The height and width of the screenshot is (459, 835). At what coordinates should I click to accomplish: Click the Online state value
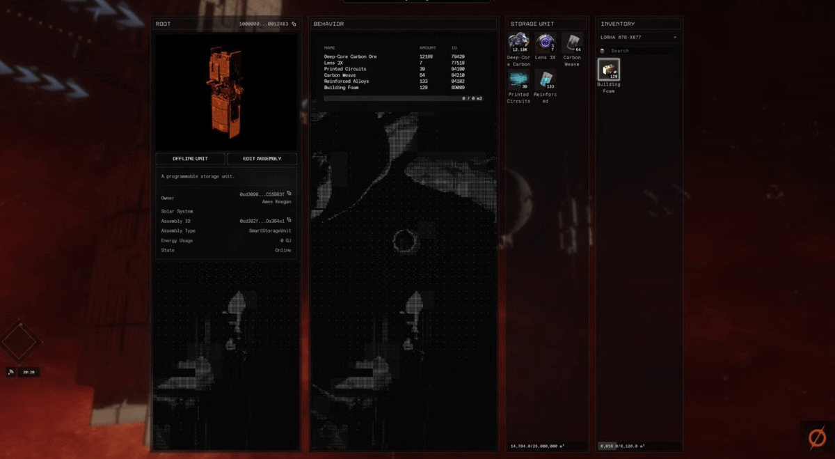click(x=283, y=250)
